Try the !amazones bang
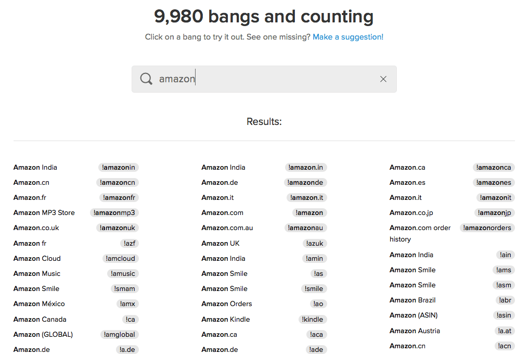Viewport: 529px width, 354px height. click(494, 182)
